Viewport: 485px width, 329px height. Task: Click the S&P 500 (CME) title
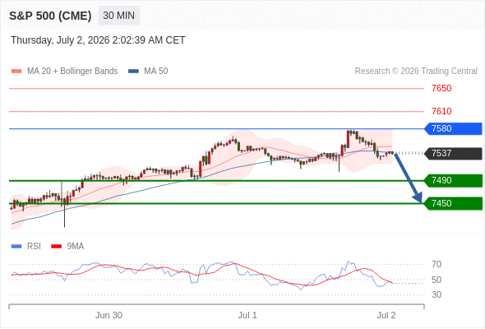[50, 16]
